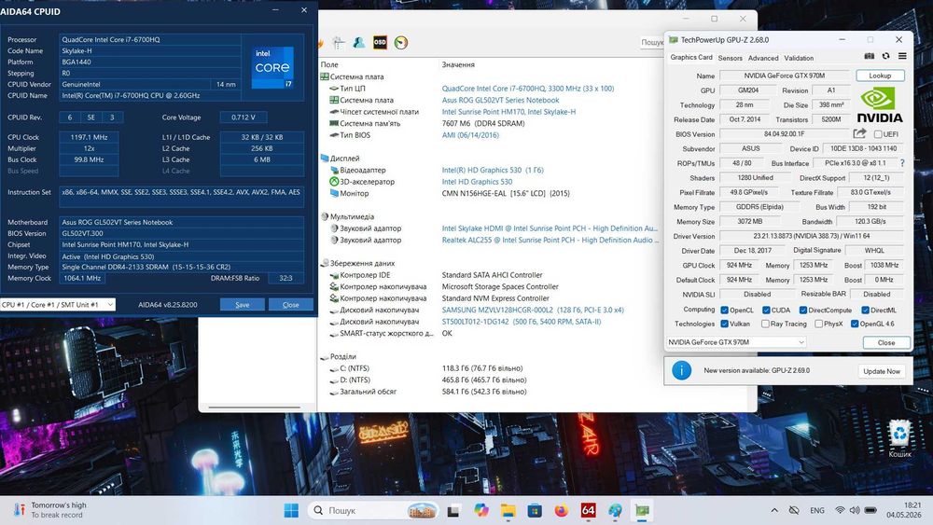
Task: Switch to GPU-Z via its taskbar icon
Action: [642, 510]
